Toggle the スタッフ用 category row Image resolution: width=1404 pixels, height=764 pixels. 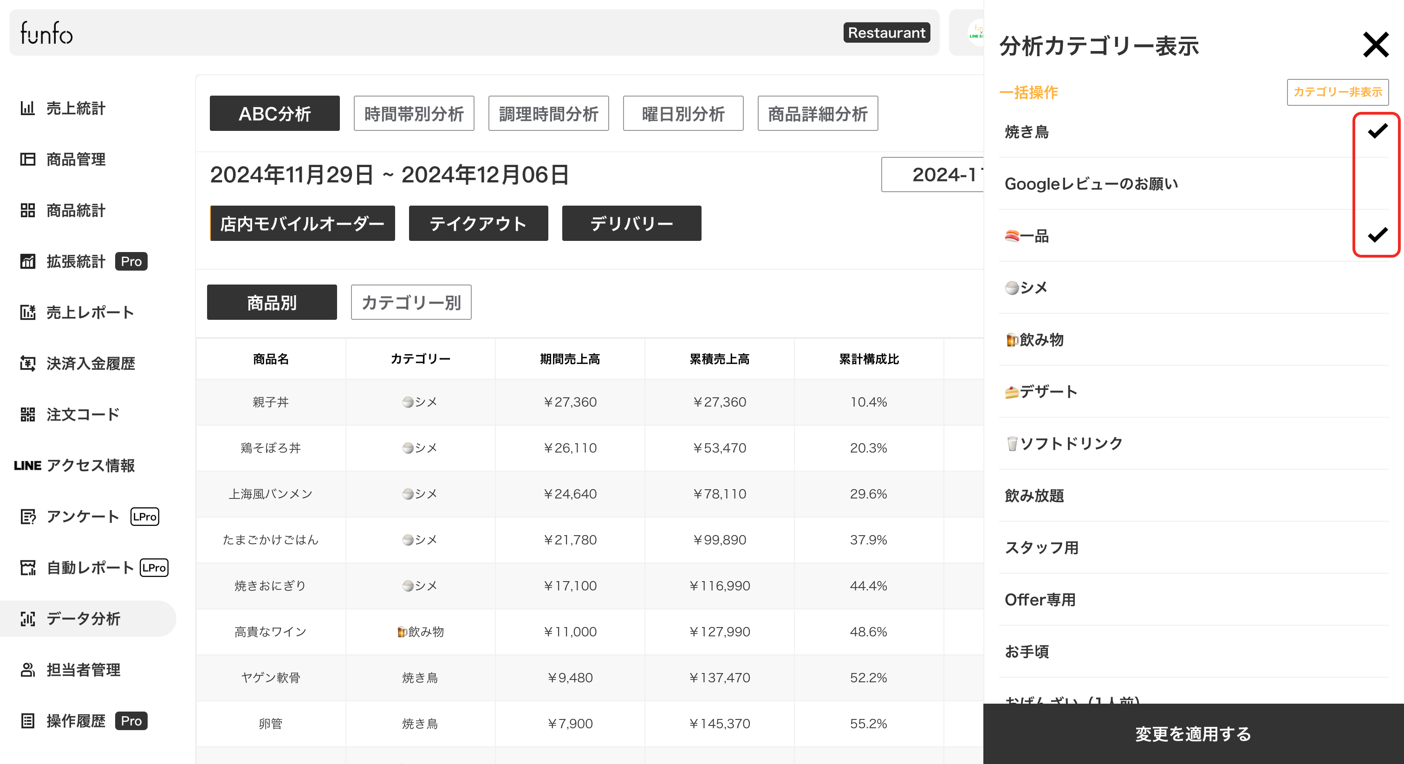point(1194,548)
